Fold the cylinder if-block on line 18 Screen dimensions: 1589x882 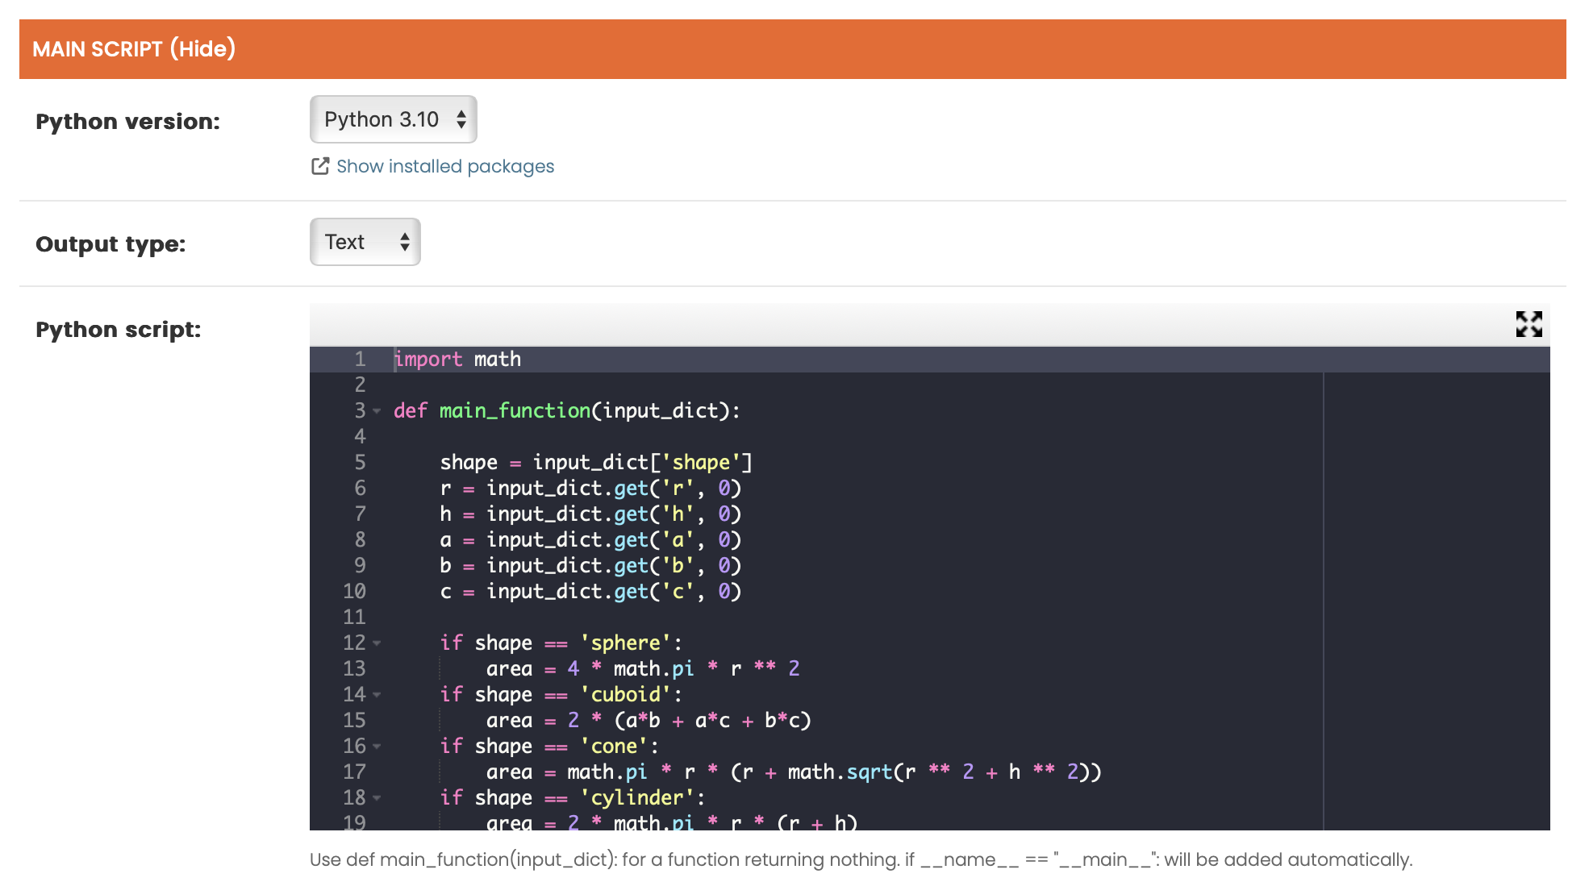tap(377, 798)
